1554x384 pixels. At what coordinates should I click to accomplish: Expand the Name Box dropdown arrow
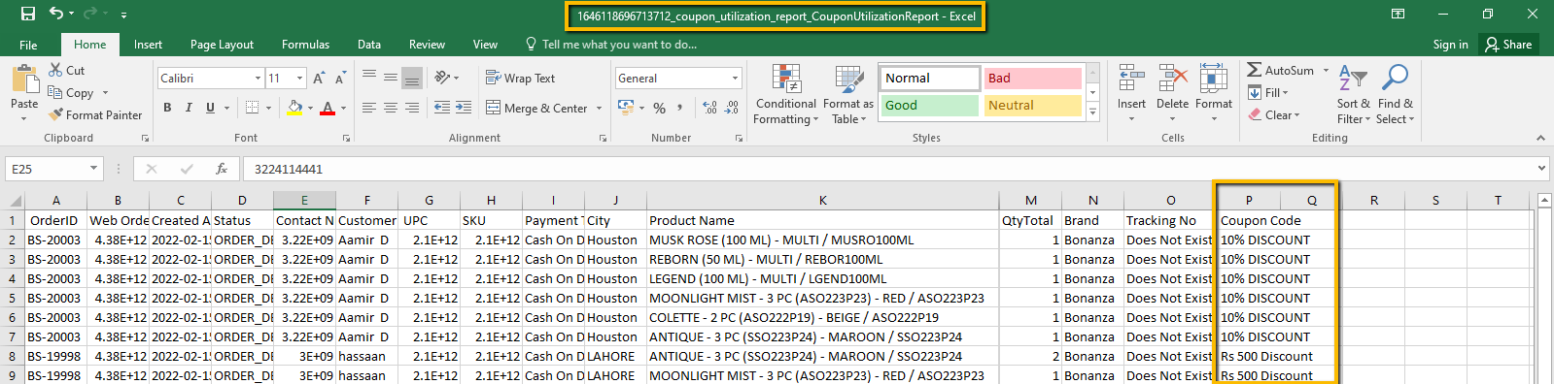pos(93,169)
